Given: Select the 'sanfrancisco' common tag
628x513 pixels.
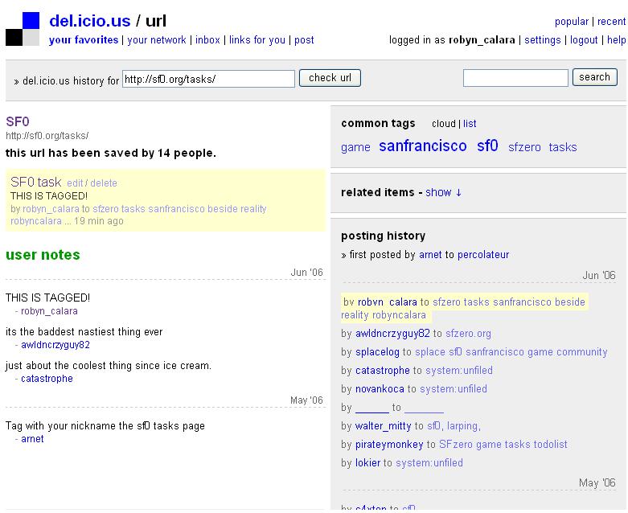Looking at the screenshot, I should 422,146.
